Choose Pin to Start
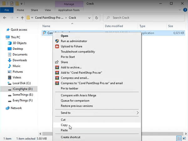Screen dimensions: 188x141 pyautogui.click(x=68, y=57)
